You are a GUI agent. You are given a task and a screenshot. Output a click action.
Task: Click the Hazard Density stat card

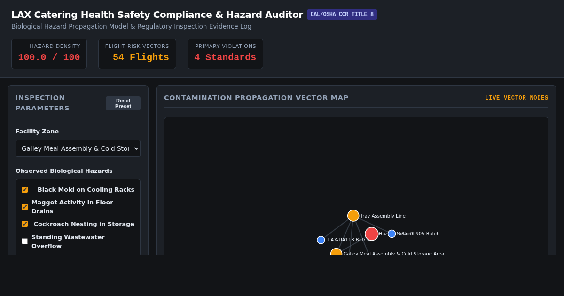pos(49,54)
